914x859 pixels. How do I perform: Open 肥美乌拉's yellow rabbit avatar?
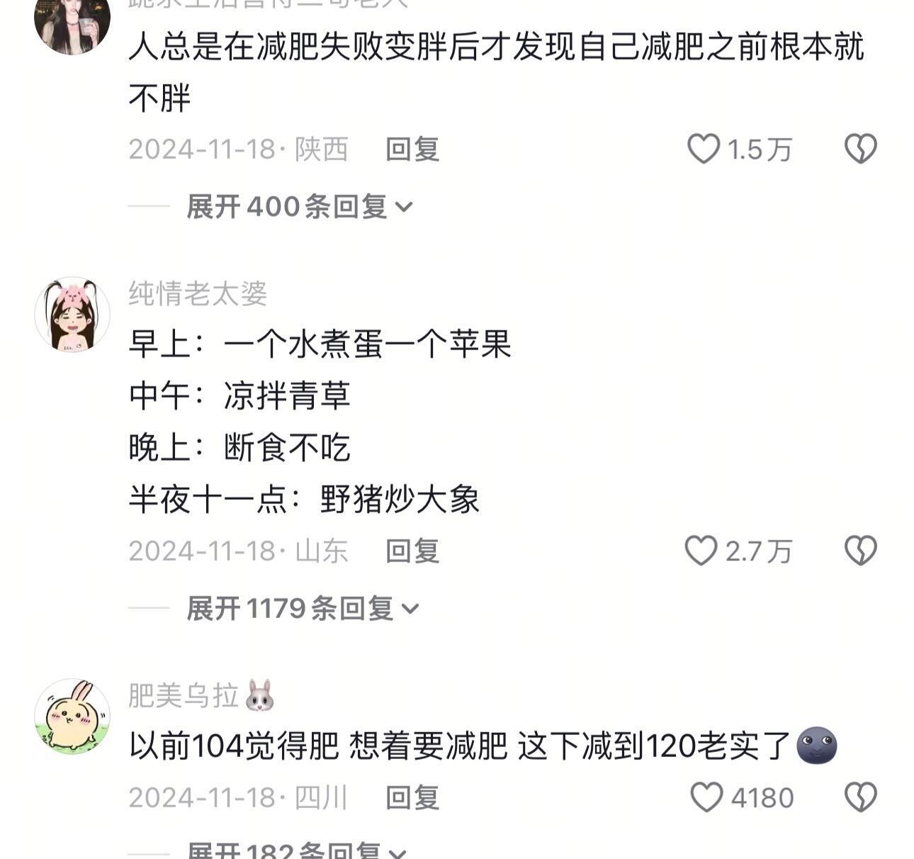click(x=72, y=717)
